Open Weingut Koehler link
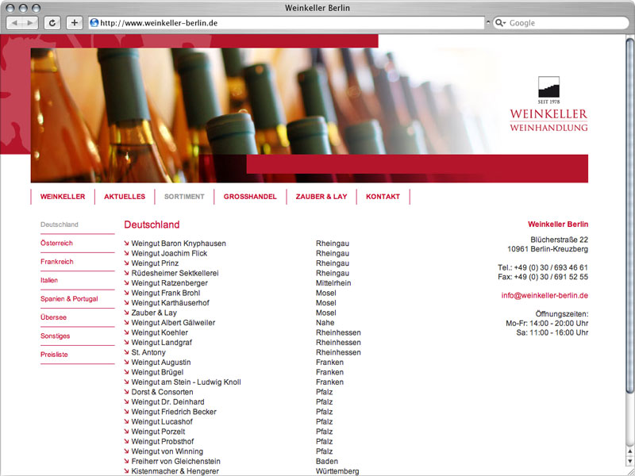The width and height of the screenshot is (635, 476). click(160, 332)
